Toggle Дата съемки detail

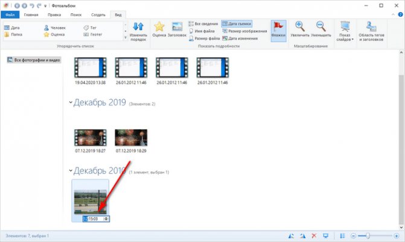(237, 23)
